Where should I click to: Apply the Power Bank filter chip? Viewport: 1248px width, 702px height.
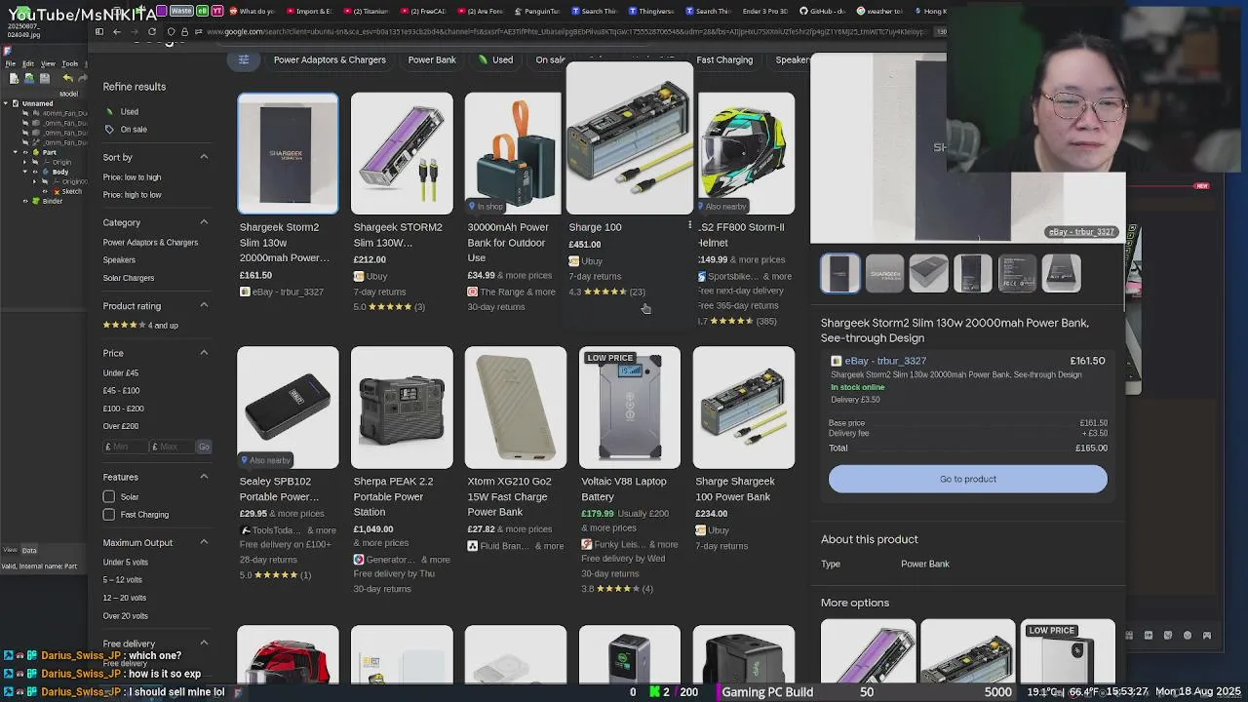(x=432, y=59)
